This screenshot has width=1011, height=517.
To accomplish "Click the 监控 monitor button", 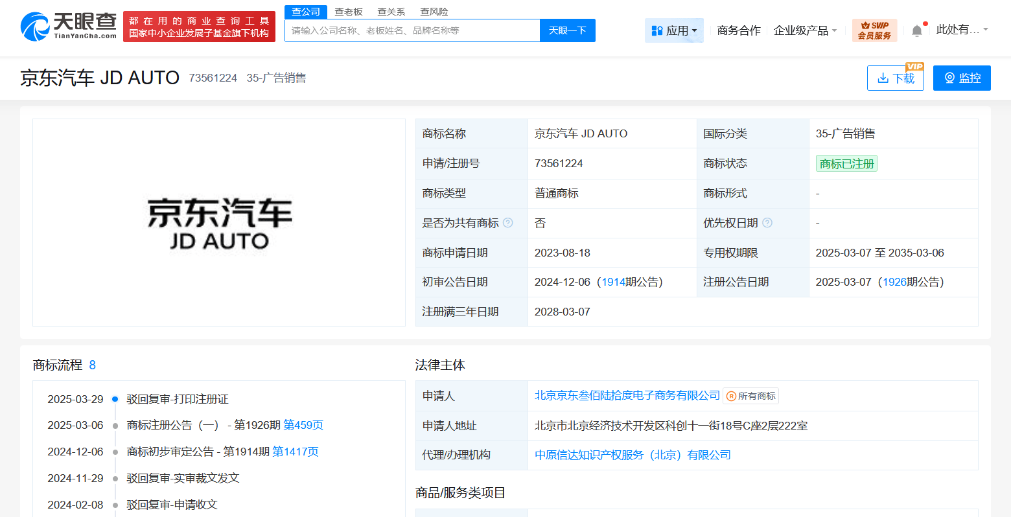I will pos(962,78).
